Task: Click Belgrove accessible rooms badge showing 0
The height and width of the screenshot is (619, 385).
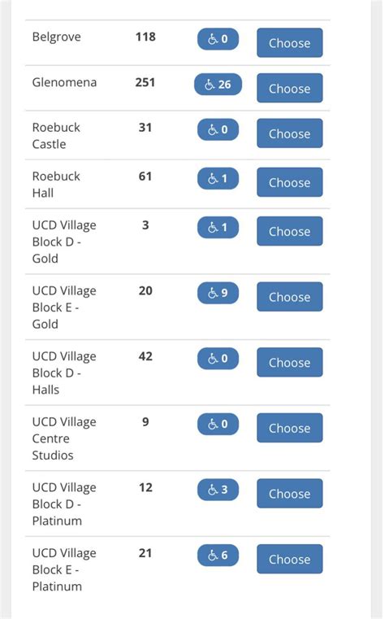Action: click(218, 39)
